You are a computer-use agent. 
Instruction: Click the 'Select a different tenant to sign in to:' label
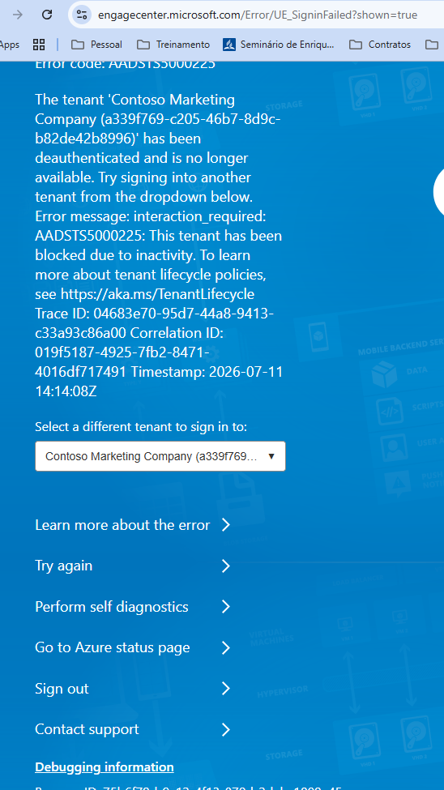coord(141,427)
